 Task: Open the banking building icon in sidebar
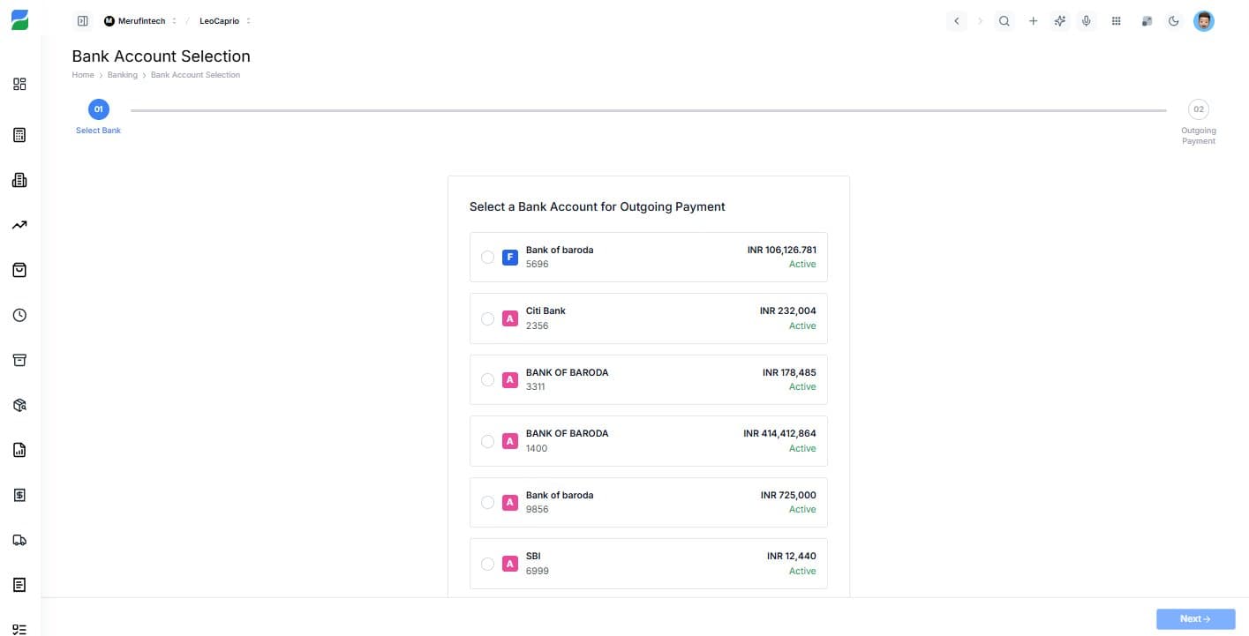[x=19, y=179]
